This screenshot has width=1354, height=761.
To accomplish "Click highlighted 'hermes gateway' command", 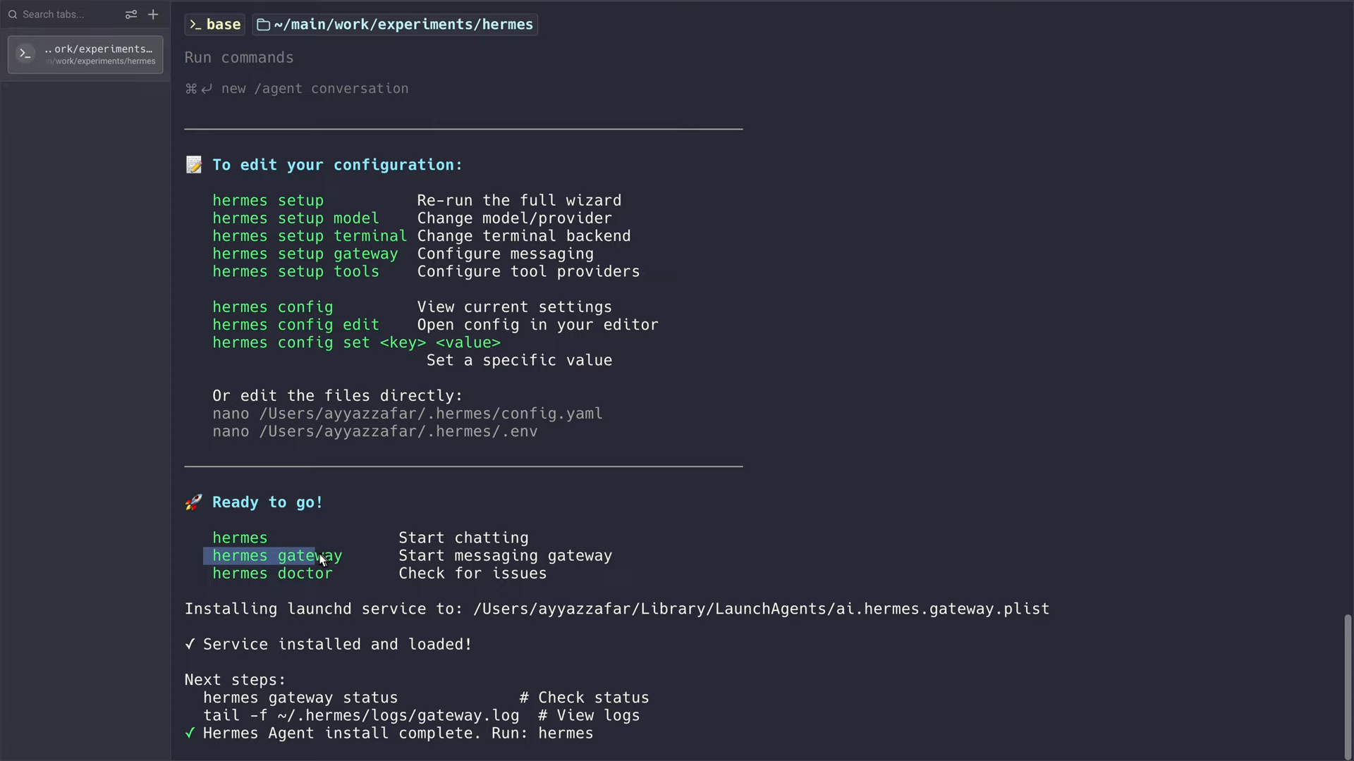I will (x=277, y=556).
